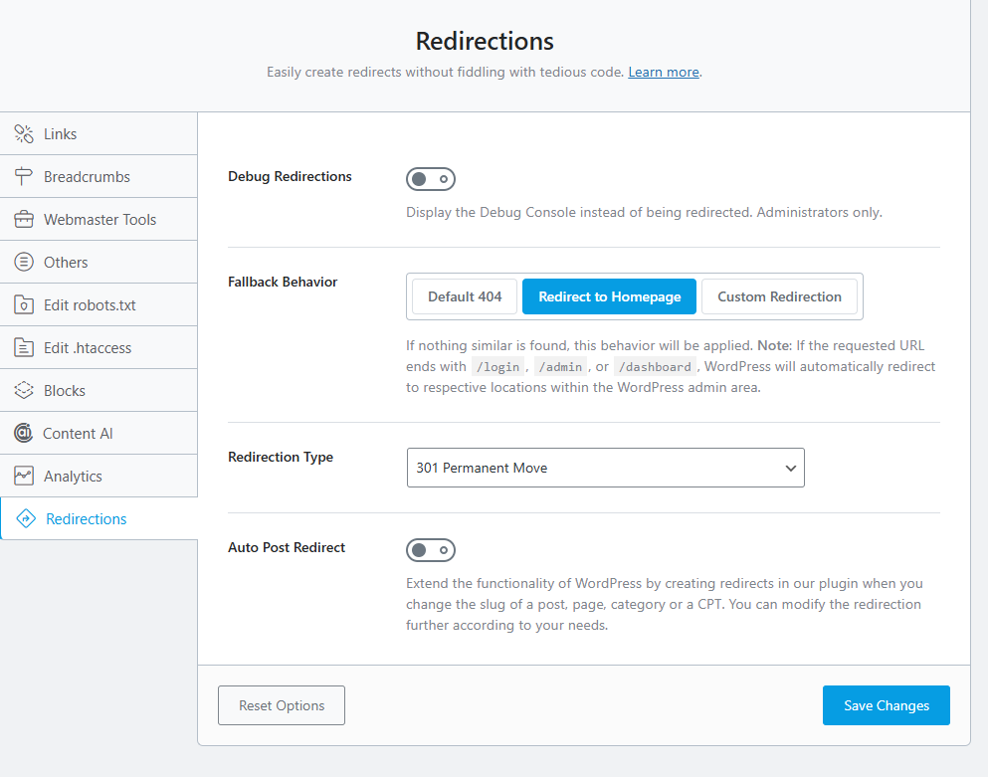Enable the Debug Redirections toggle
988x777 pixels.
[431, 179]
